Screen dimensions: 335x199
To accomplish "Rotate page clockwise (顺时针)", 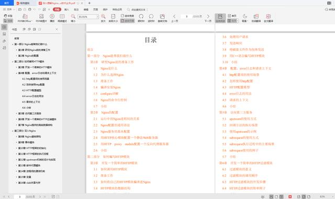I will [x=141, y=18].
